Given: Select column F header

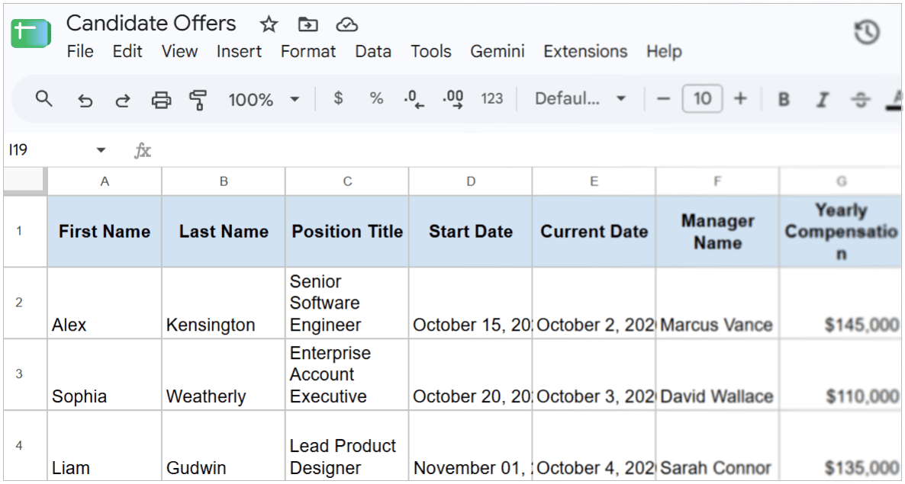Looking at the screenshot, I should (x=717, y=181).
